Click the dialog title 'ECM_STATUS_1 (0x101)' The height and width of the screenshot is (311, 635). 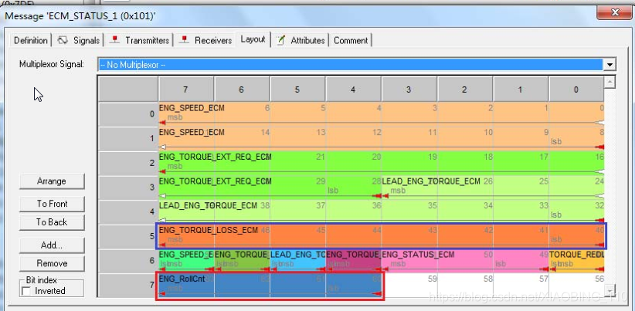pos(80,16)
